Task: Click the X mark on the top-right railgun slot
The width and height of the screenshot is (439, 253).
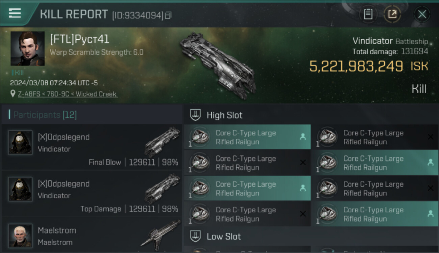Action: point(430,137)
